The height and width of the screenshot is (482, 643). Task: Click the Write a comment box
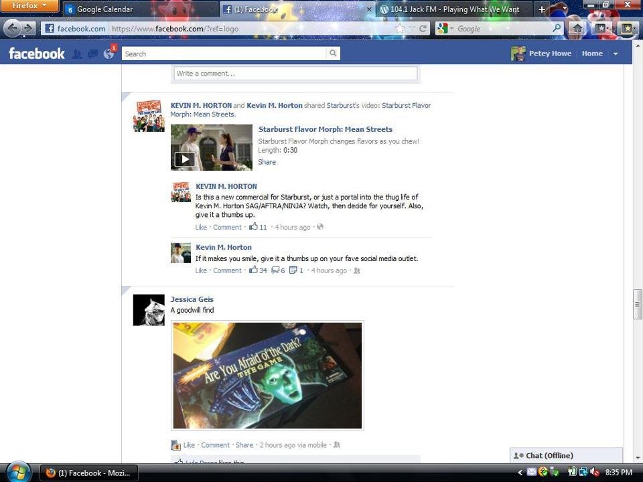[295, 74]
